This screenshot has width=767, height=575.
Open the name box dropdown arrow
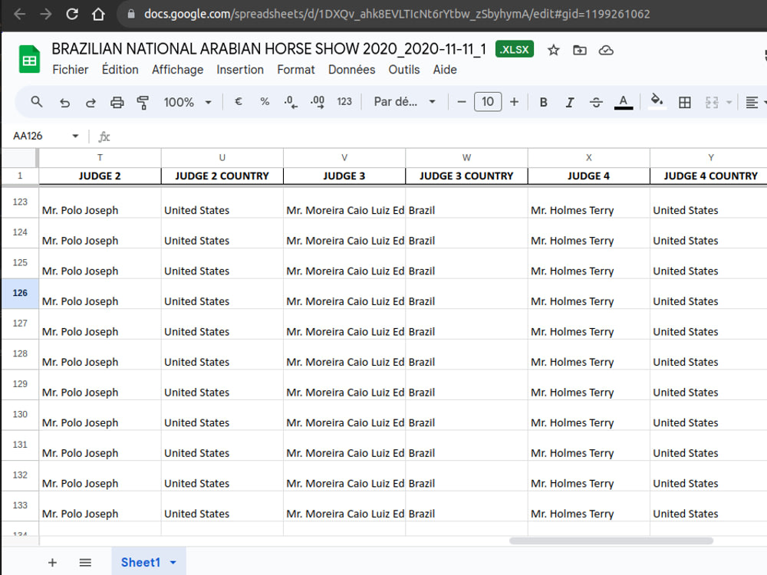75,136
